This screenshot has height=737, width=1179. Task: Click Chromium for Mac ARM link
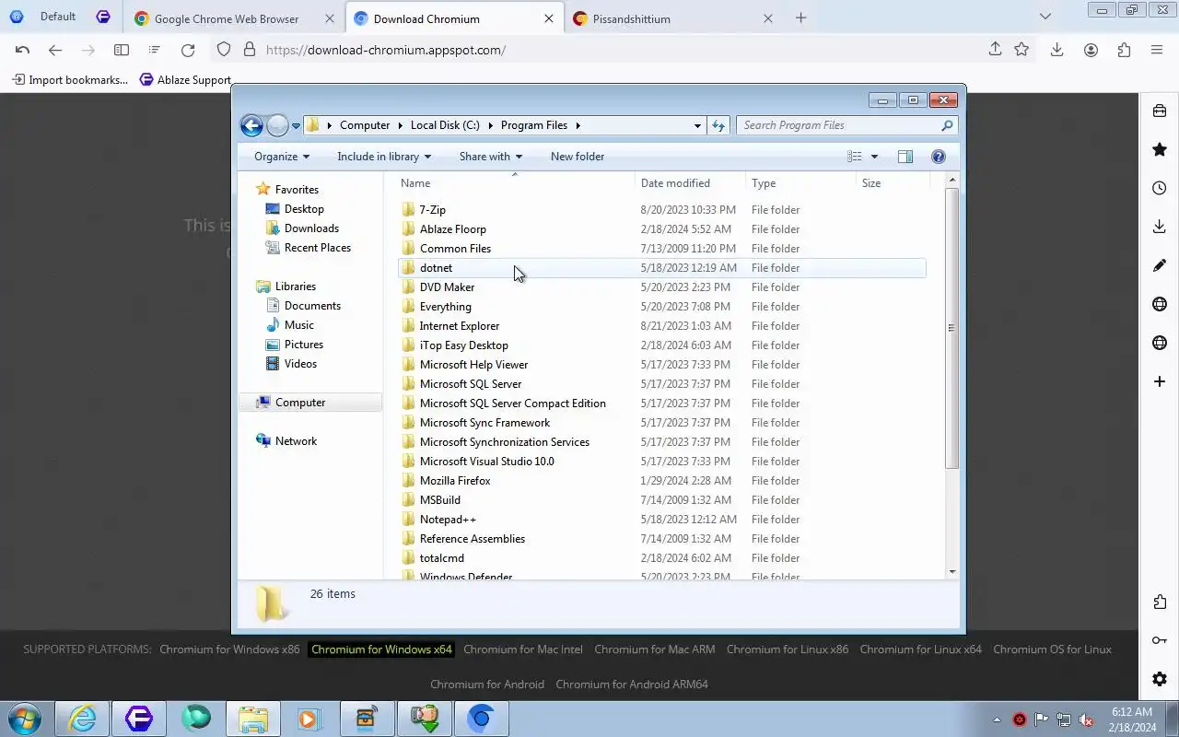point(655,649)
